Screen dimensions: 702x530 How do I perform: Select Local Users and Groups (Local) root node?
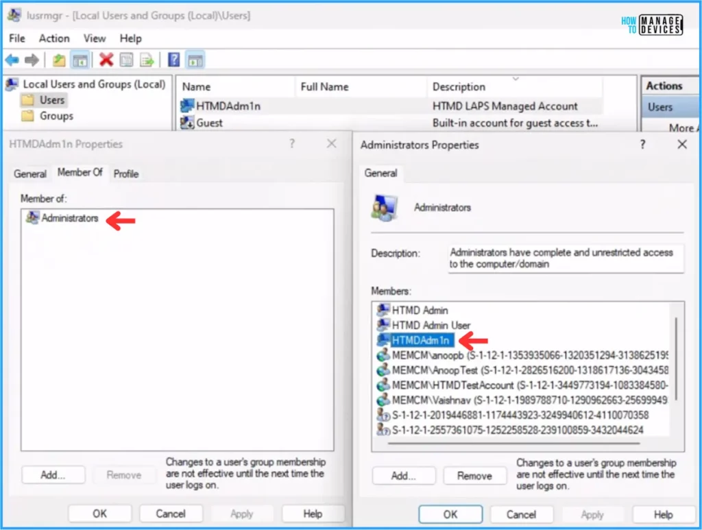coord(94,84)
